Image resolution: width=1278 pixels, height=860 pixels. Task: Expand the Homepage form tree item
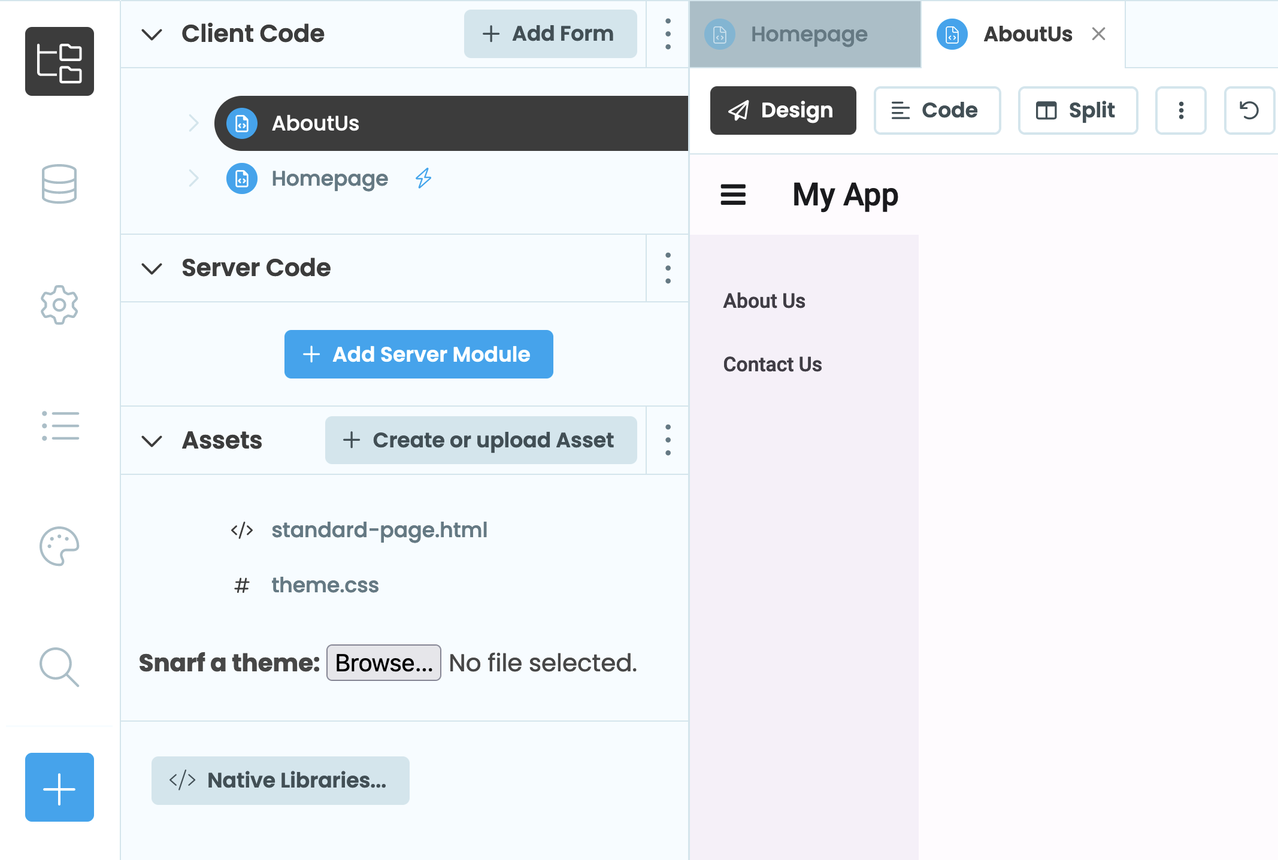tap(196, 178)
